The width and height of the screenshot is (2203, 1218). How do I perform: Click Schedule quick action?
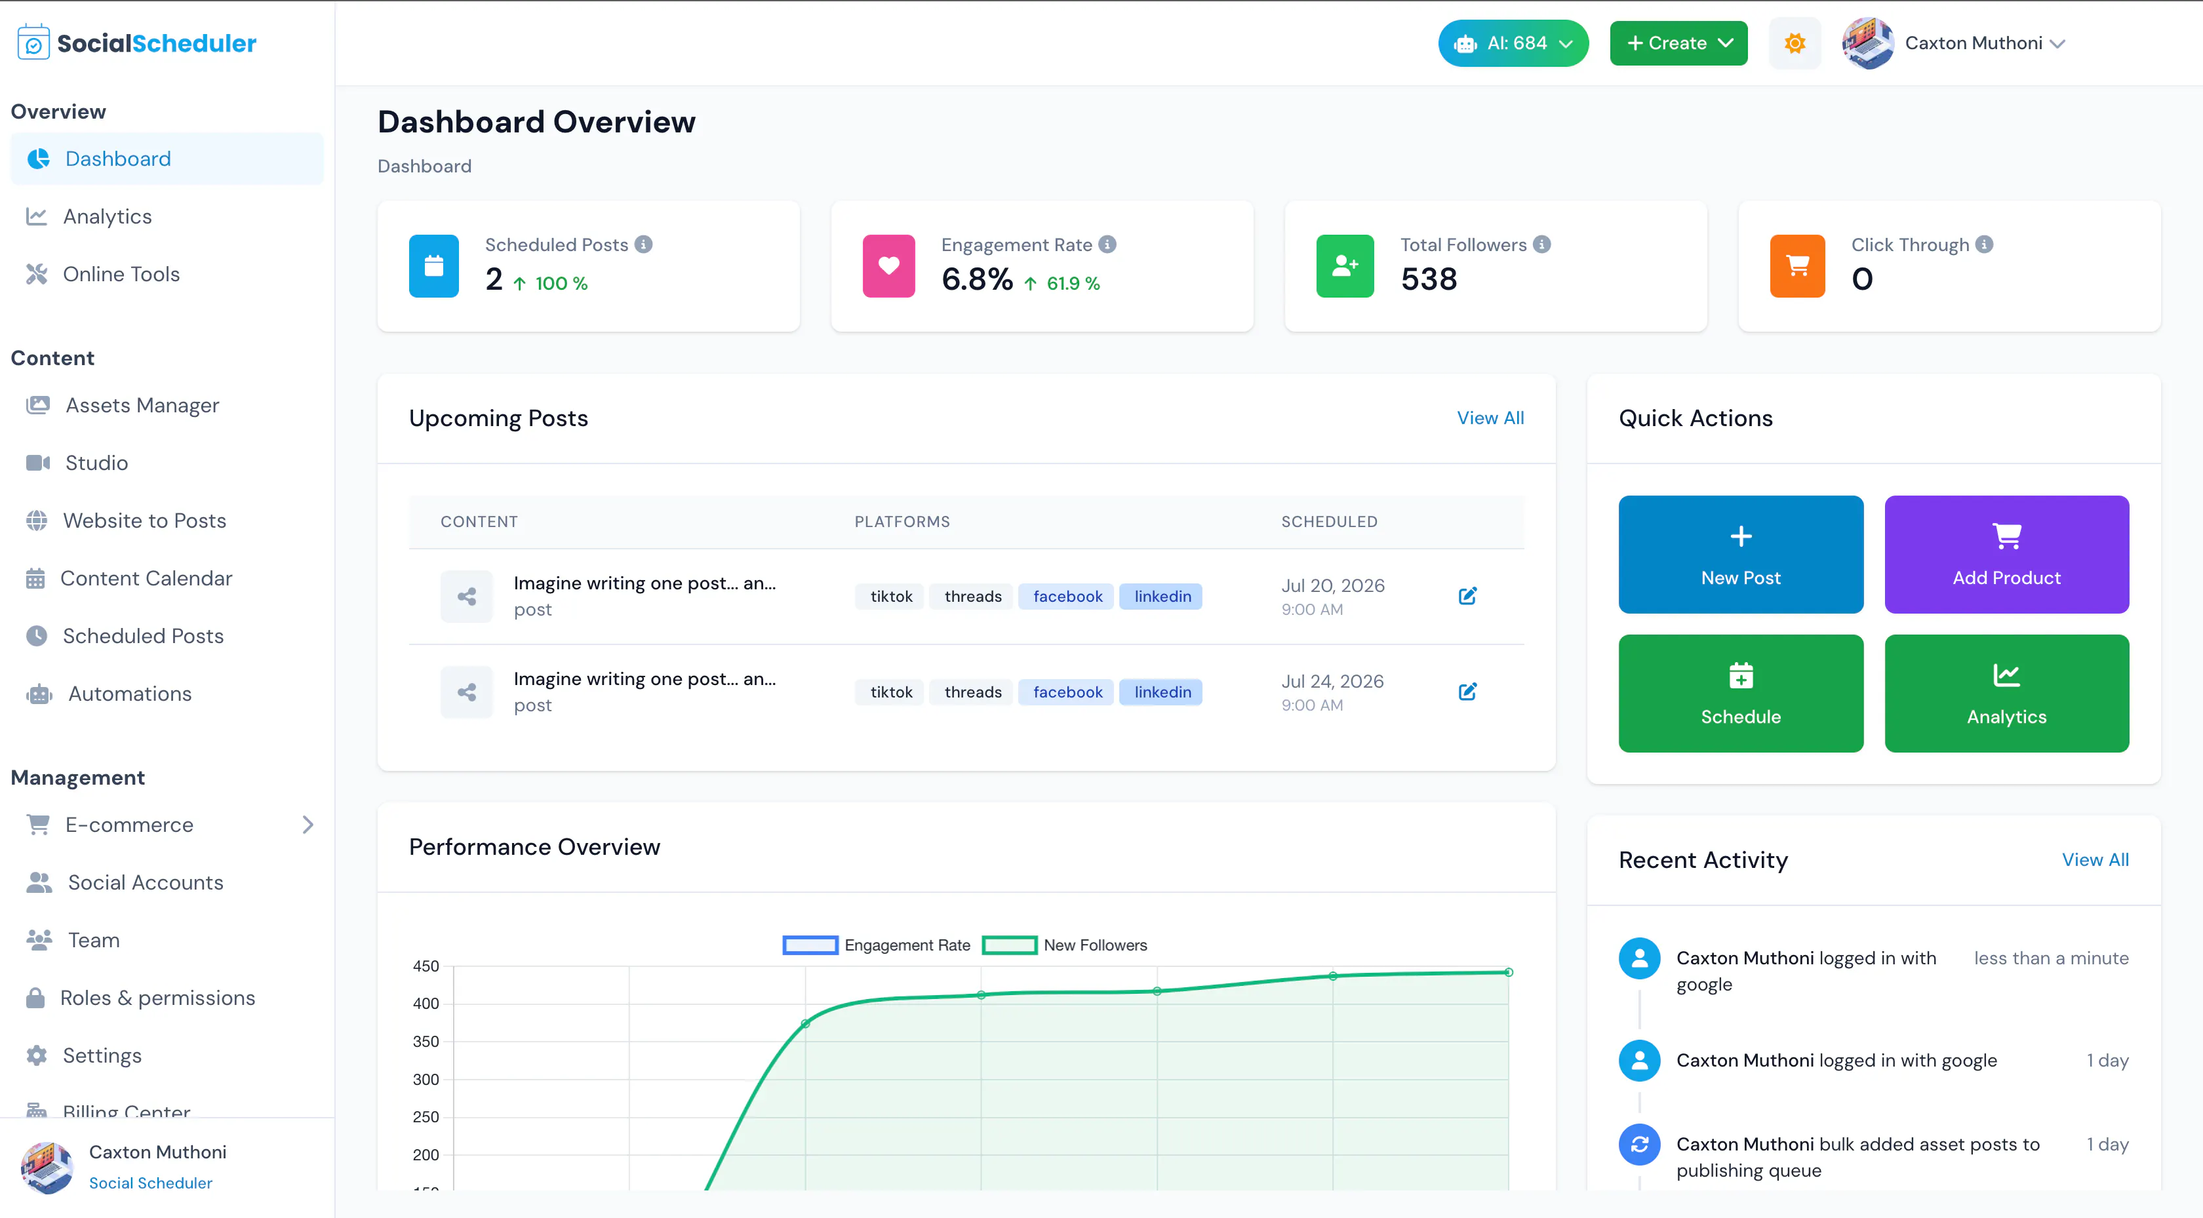click(x=1740, y=694)
